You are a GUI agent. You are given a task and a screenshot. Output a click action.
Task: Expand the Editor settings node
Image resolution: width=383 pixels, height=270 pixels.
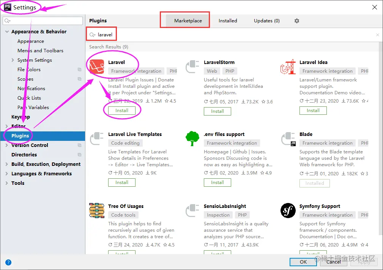pos(6,126)
